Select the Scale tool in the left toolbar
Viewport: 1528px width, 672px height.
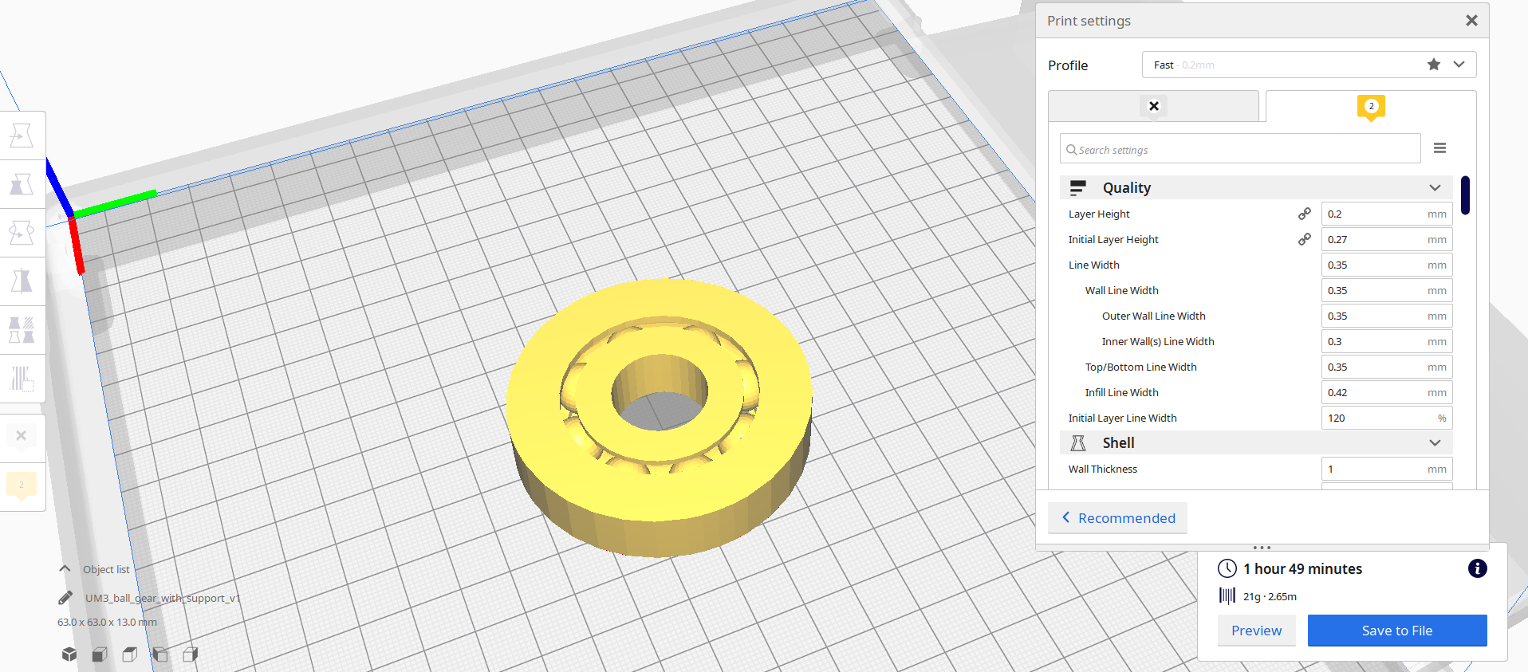point(22,184)
